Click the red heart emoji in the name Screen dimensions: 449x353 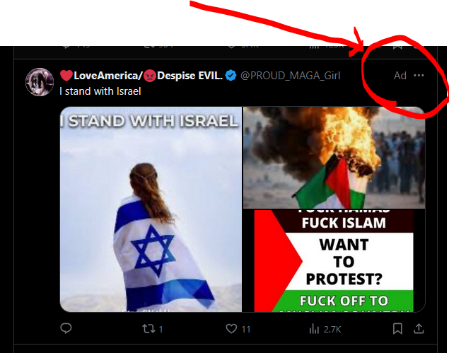66,76
